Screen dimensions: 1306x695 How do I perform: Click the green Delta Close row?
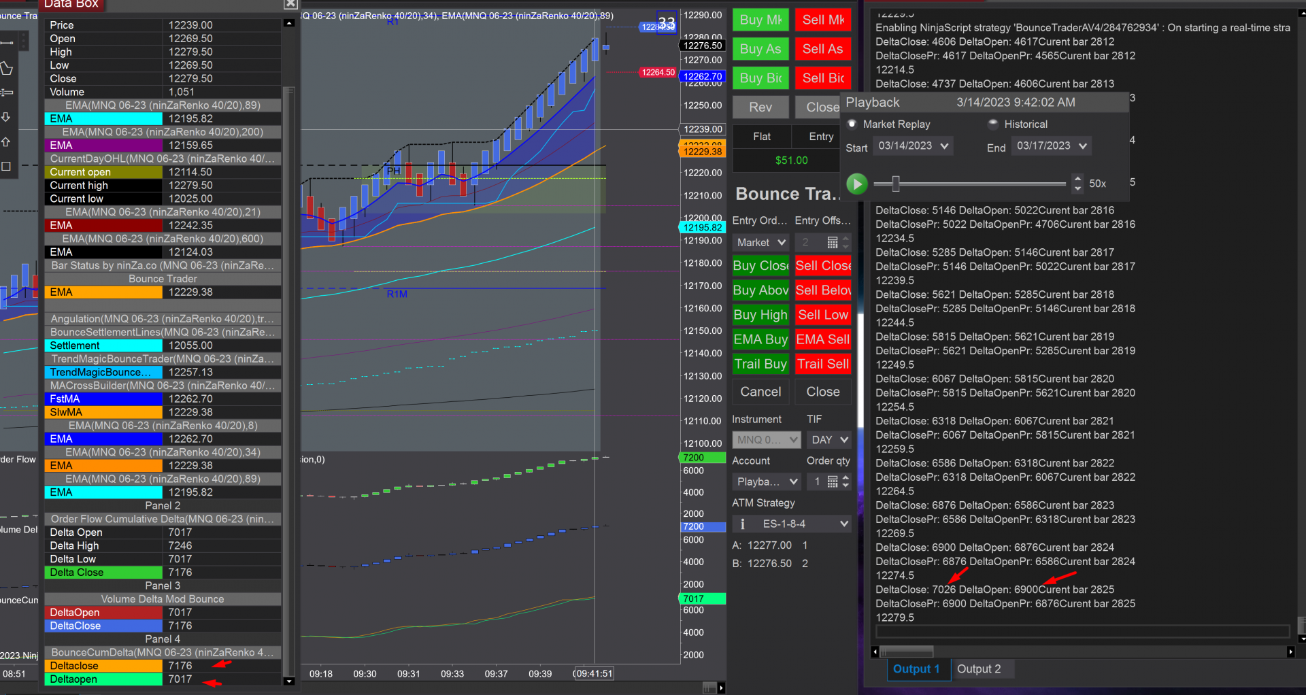point(163,573)
